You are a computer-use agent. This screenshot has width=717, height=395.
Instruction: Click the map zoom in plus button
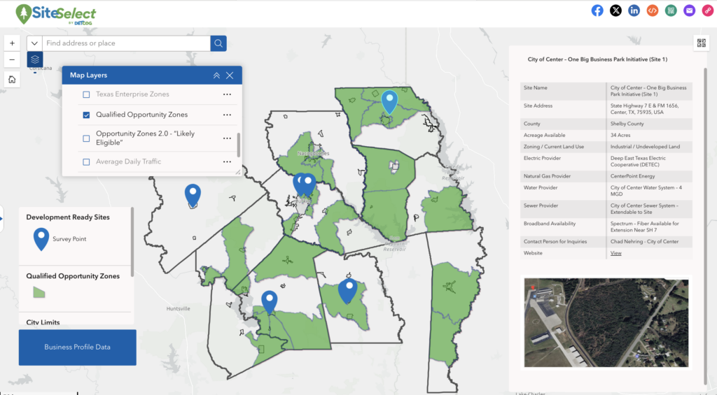click(x=12, y=43)
